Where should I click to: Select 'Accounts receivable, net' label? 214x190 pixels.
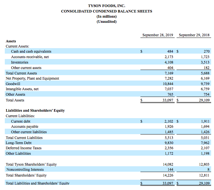(x=30, y=57)
